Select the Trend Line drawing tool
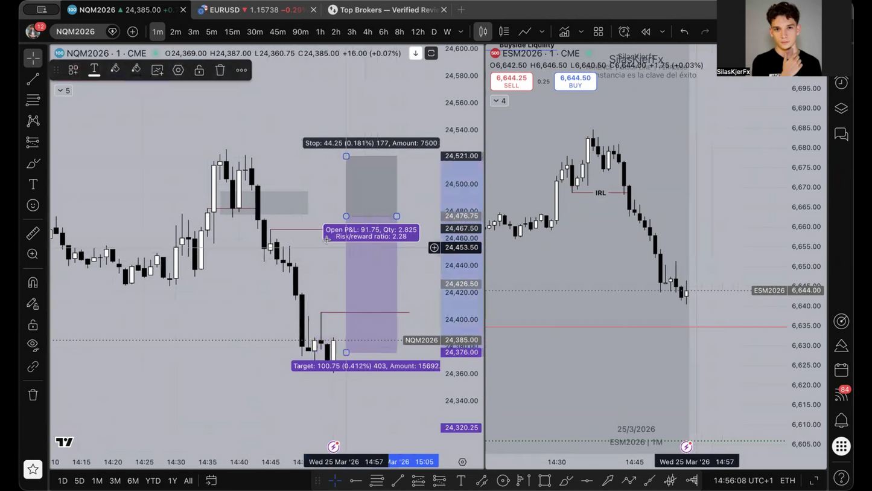Viewport: 872px width, 491px height. pyautogui.click(x=33, y=79)
